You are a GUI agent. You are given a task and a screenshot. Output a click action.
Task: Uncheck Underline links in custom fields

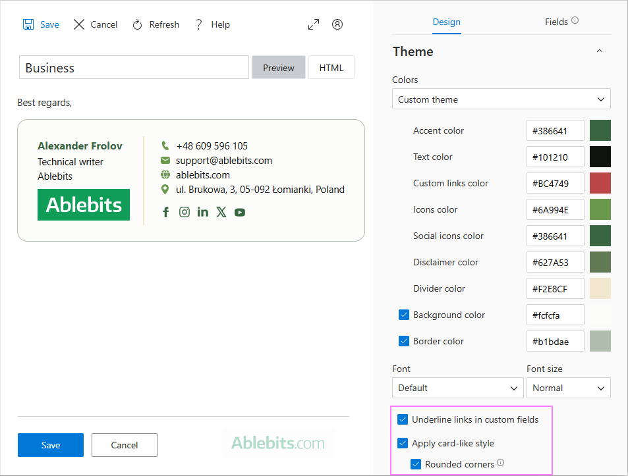[403, 419]
